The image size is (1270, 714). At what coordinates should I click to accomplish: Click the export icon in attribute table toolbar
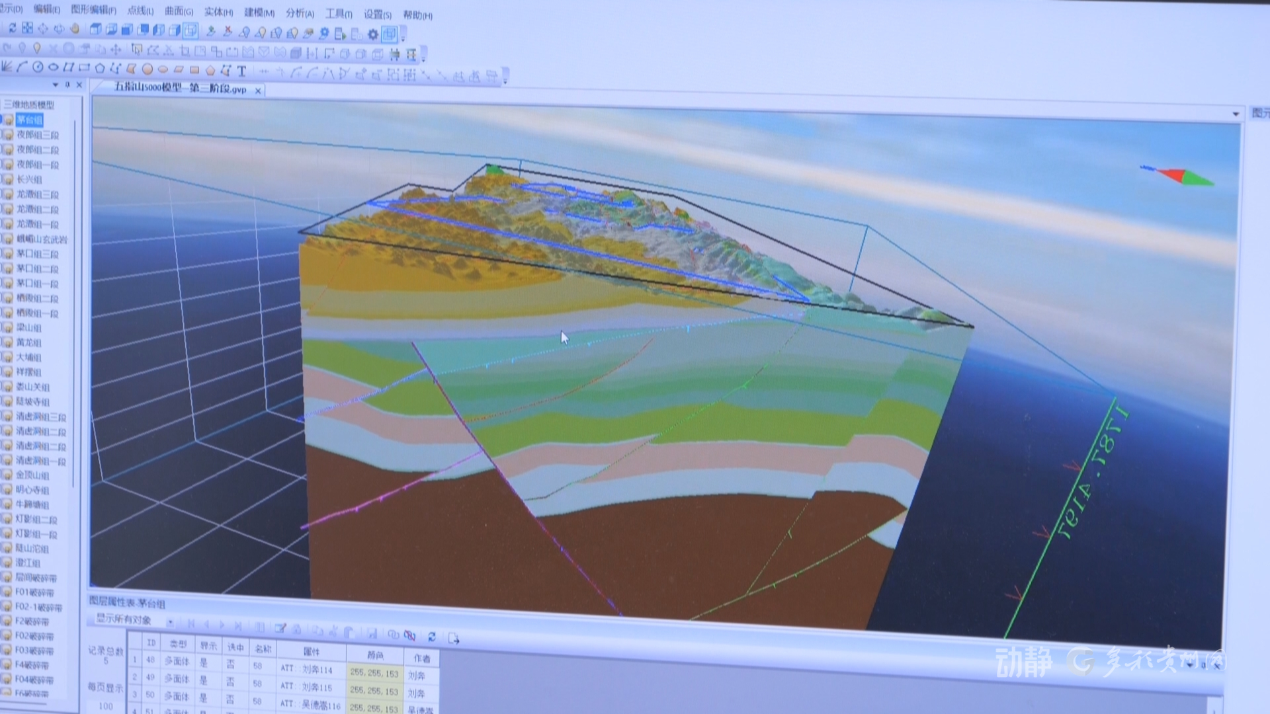pos(454,638)
